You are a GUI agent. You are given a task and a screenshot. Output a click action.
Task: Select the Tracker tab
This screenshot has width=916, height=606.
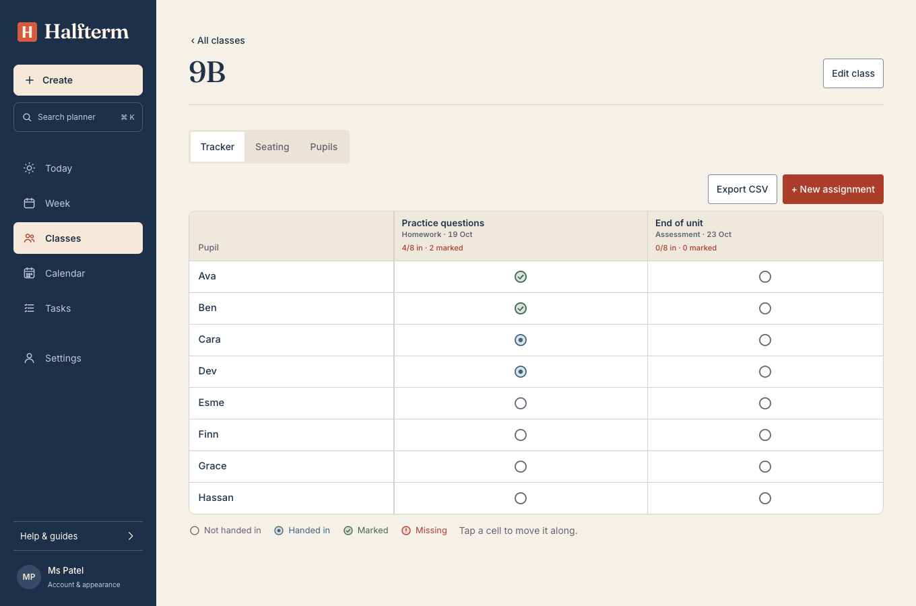pyautogui.click(x=218, y=147)
